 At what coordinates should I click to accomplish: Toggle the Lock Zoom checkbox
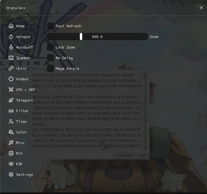50,47
